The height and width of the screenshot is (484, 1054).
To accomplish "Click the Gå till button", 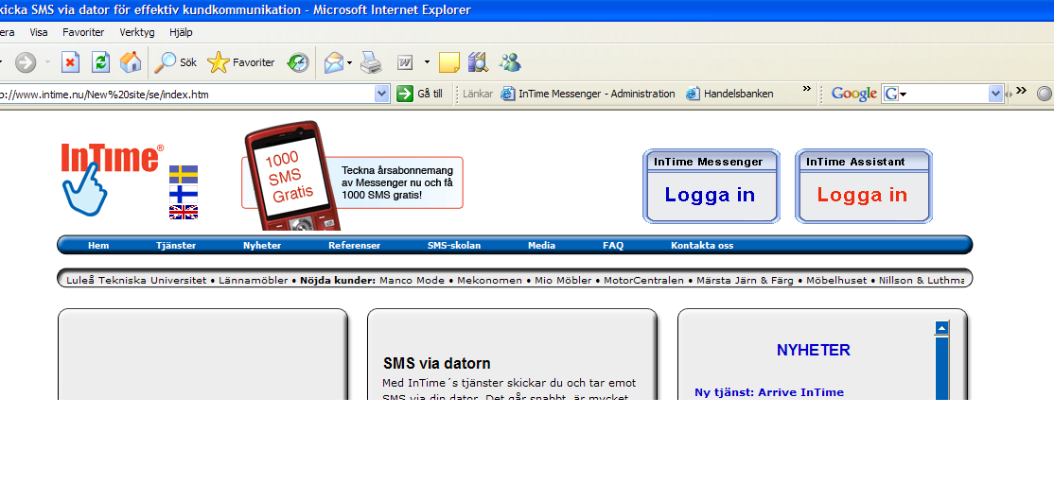I will coord(420,94).
